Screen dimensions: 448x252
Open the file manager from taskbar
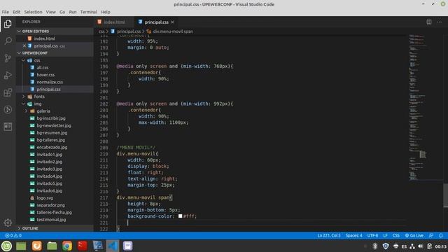pyautogui.click(x=52, y=246)
